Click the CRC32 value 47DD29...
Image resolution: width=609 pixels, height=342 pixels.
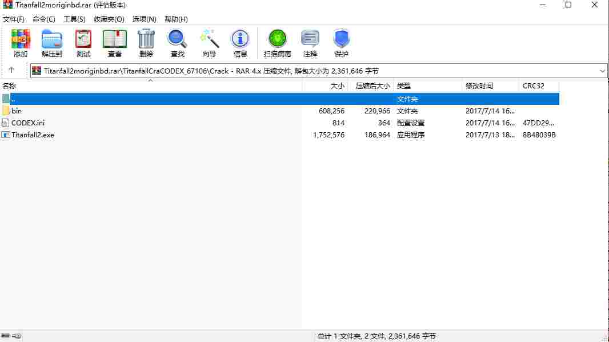pyautogui.click(x=538, y=123)
